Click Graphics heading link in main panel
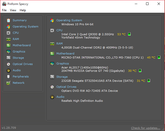 (x=63, y=63)
